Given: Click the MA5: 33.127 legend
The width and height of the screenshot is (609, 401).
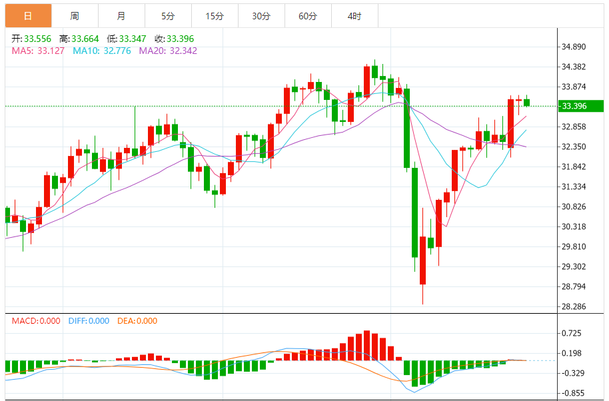Looking at the screenshot, I should [38, 51].
